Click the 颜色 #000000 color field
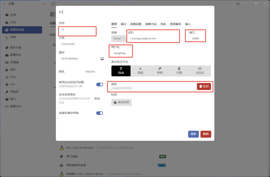The width and height of the screenshot is (270, 177). point(90,72)
